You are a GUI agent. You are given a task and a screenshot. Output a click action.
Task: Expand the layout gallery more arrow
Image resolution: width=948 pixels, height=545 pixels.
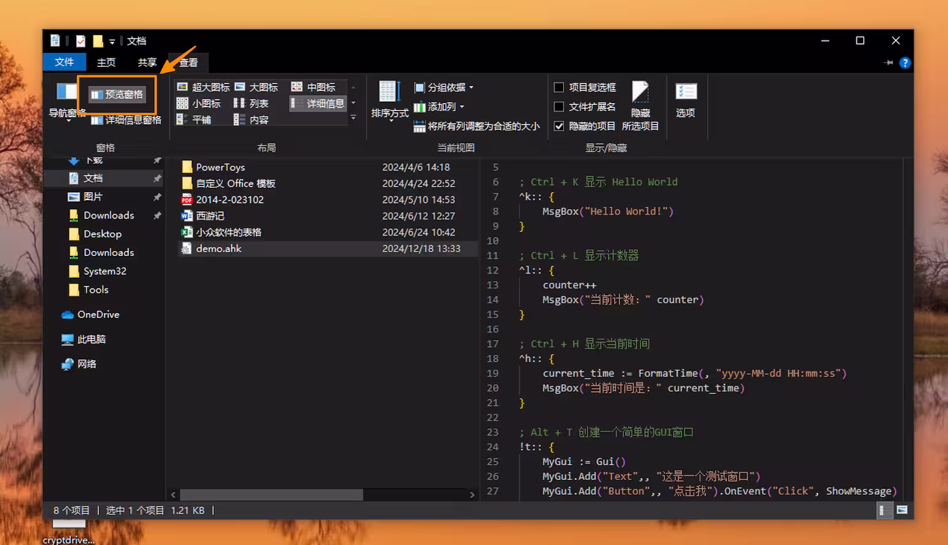[x=353, y=118]
